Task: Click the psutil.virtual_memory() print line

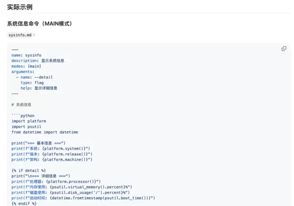Action: coord(72,187)
